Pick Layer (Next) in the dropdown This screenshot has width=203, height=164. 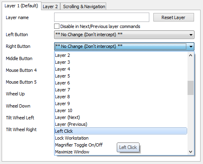coord(121,117)
